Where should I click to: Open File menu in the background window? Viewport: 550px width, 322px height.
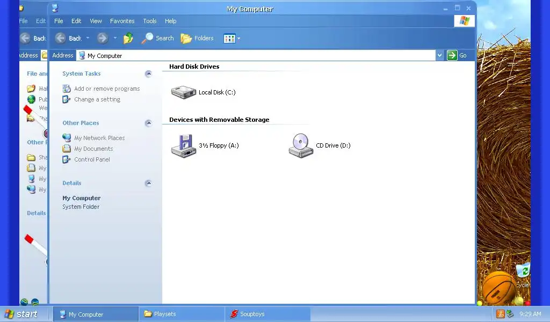pos(23,21)
